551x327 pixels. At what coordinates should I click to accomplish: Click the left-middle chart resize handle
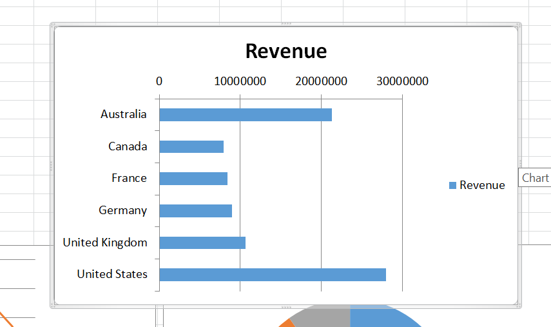click(52, 165)
